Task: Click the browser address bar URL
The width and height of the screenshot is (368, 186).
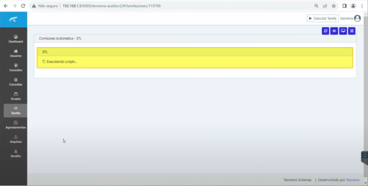Action: [x=111, y=6]
